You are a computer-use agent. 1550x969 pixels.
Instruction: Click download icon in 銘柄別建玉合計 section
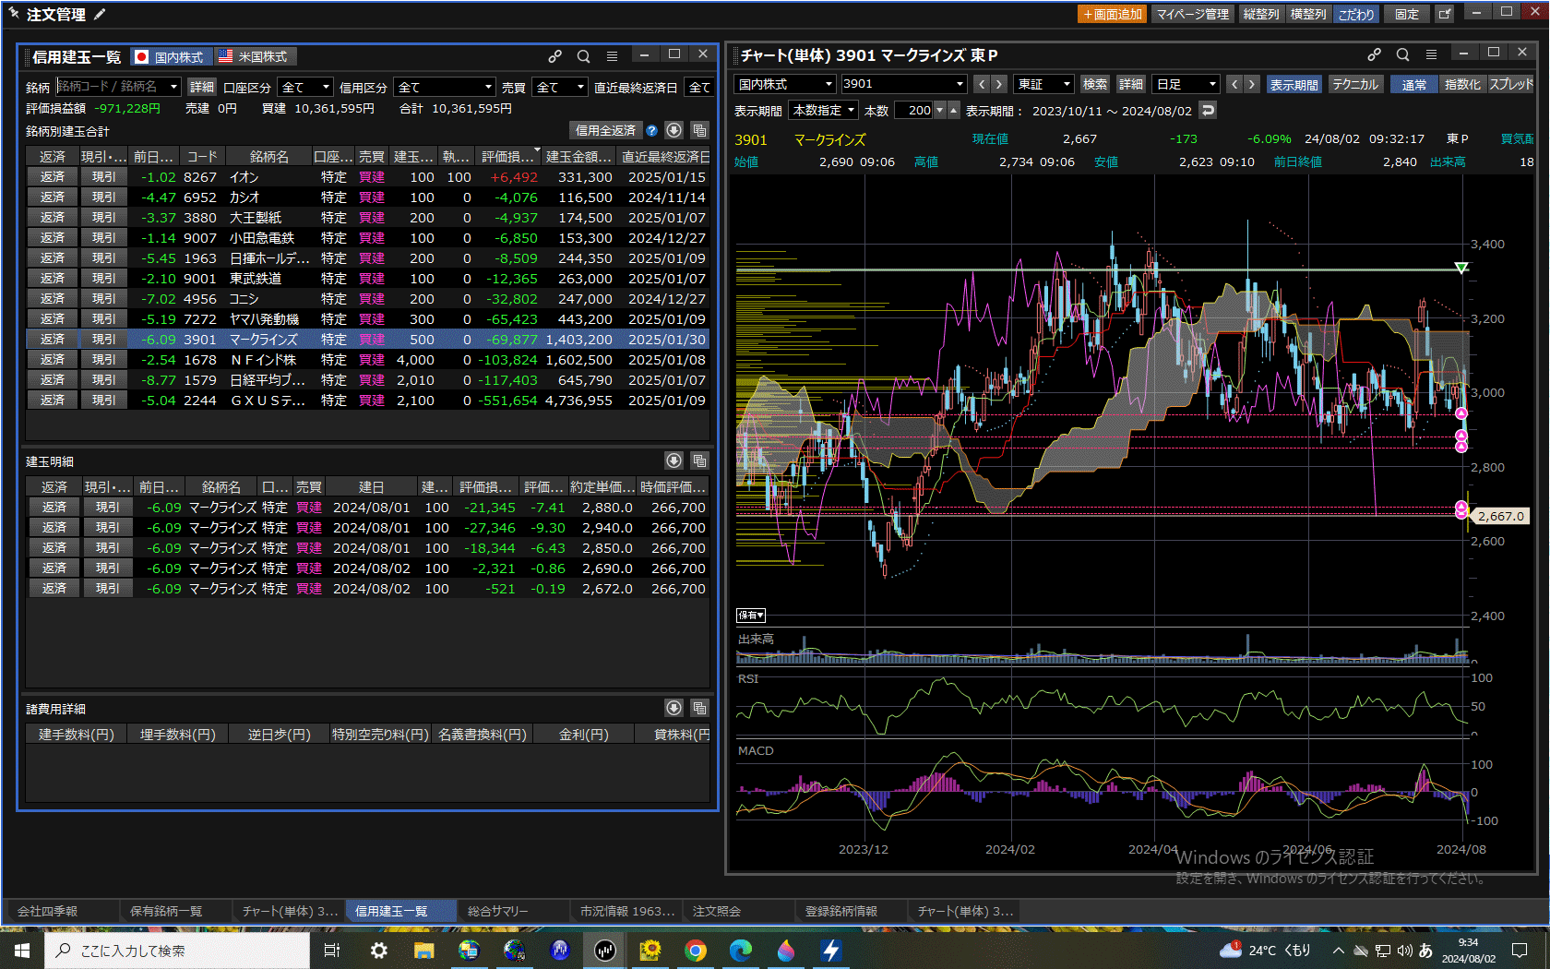[674, 130]
